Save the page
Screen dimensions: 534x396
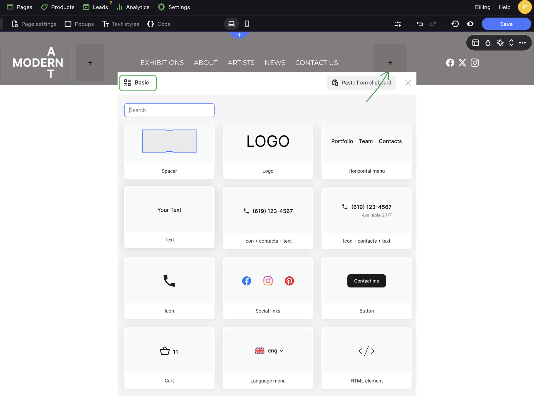pyautogui.click(x=506, y=24)
